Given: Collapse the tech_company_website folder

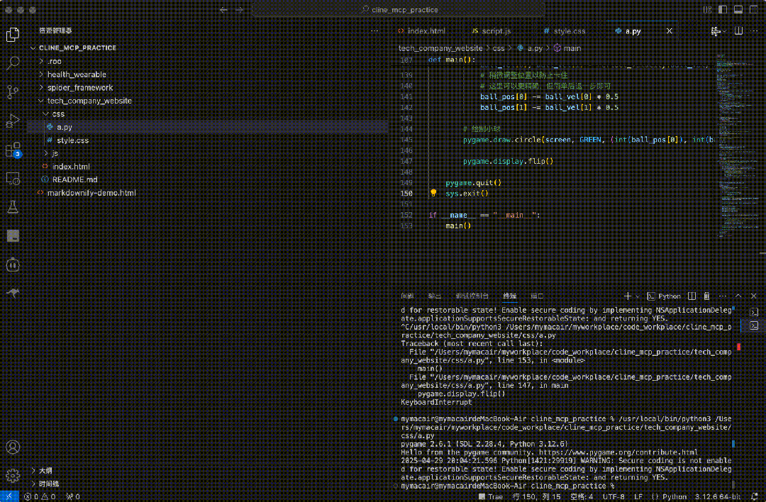Looking at the screenshot, I should (x=89, y=101).
